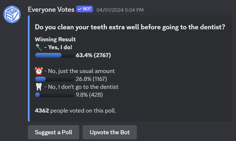This screenshot has height=141, width=236.
Task: Click the toothbrush emoji icon
Action: (39, 47)
